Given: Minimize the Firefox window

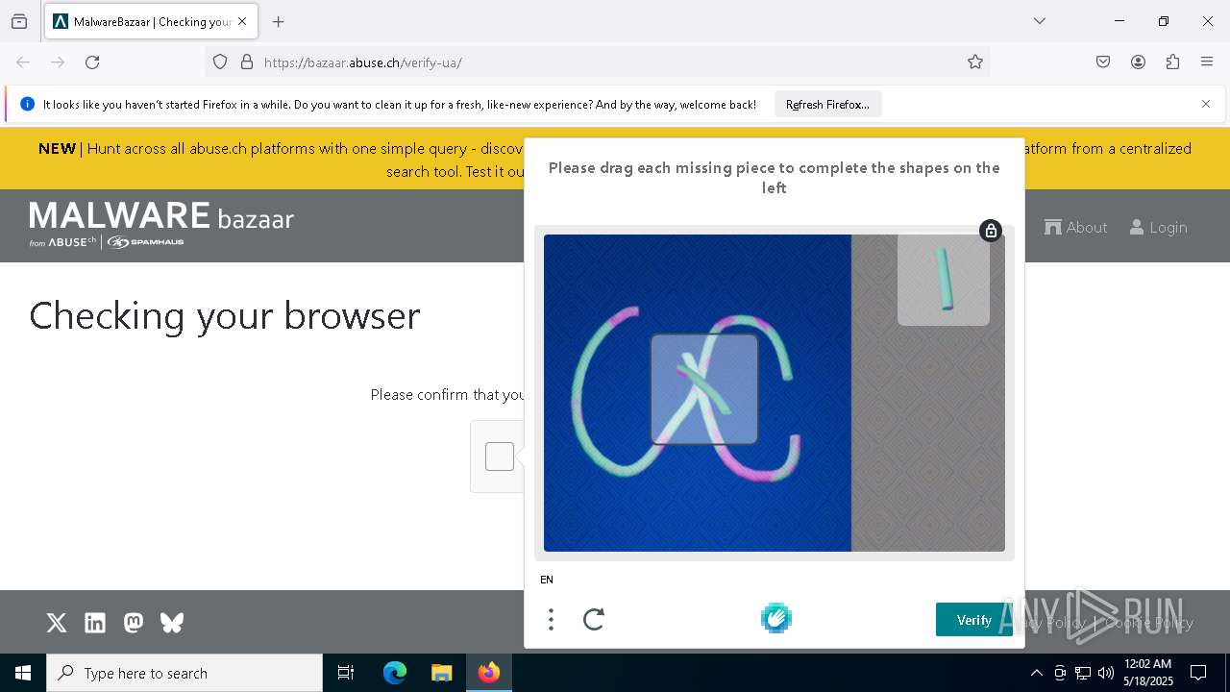Looking at the screenshot, I should coord(1119,21).
